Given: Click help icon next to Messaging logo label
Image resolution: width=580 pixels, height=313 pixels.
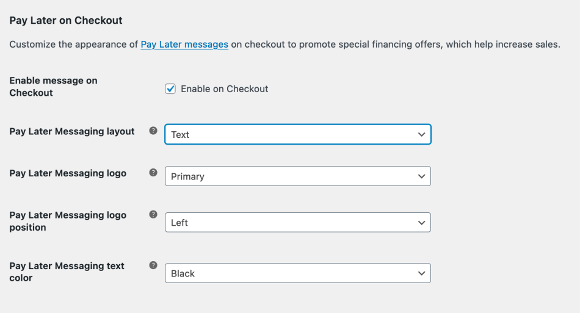Looking at the screenshot, I should 153,173.
